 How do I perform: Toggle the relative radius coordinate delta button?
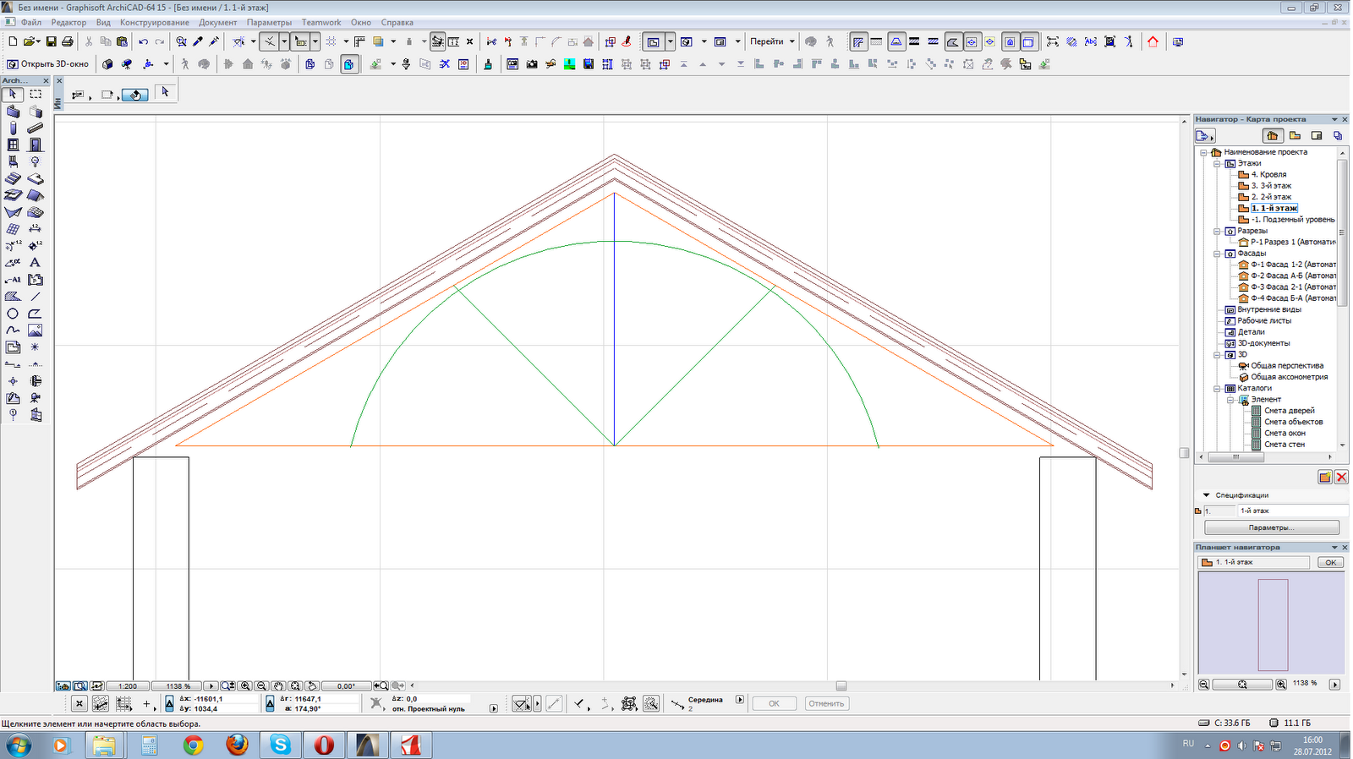pyautogui.click(x=271, y=703)
